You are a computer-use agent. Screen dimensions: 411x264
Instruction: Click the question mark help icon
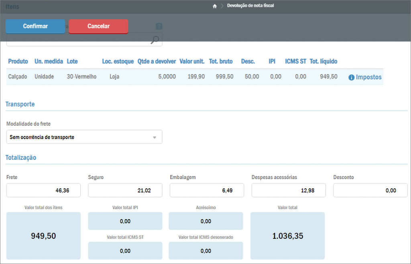coord(159,26)
